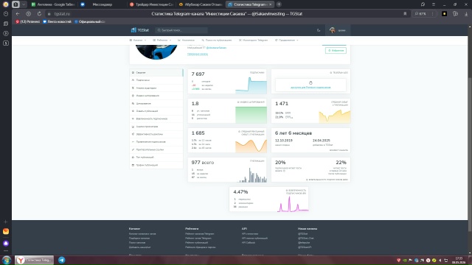Toggle the dark theme moon icon in header
The image size is (472, 265).
319,30
